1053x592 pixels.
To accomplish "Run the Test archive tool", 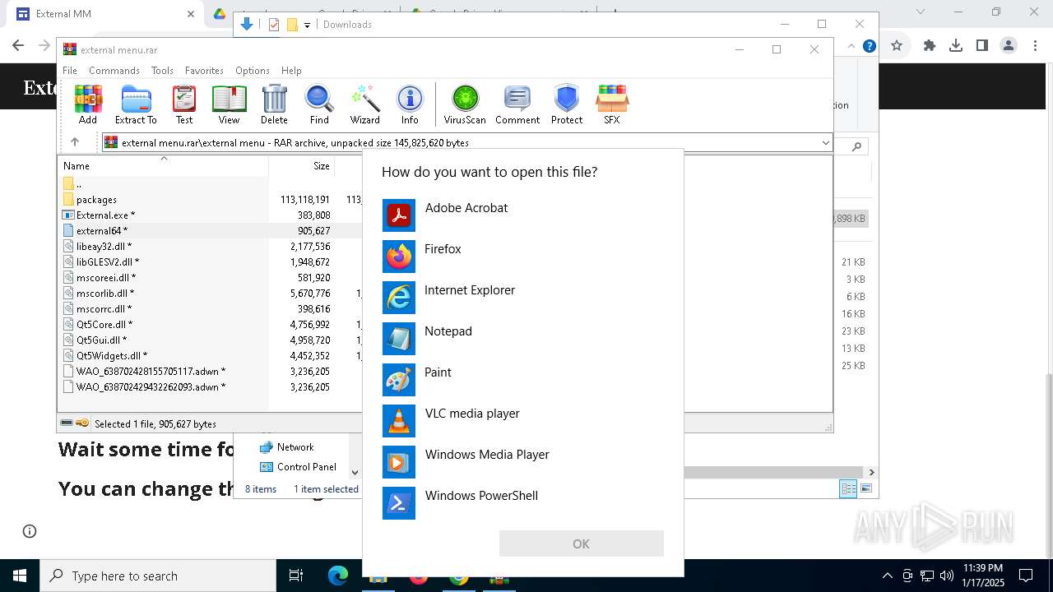I will pyautogui.click(x=184, y=104).
